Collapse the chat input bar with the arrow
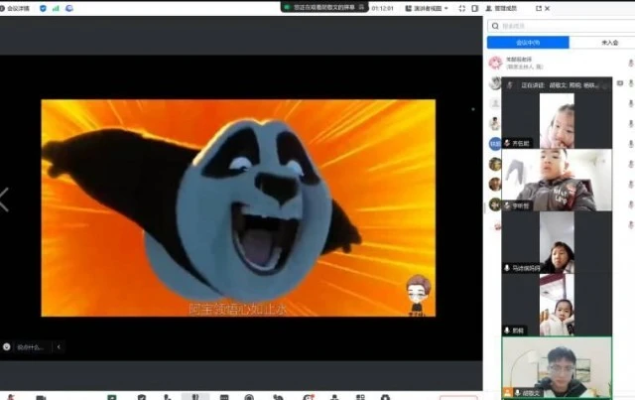This screenshot has width=635, height=400. click(58, 346)
